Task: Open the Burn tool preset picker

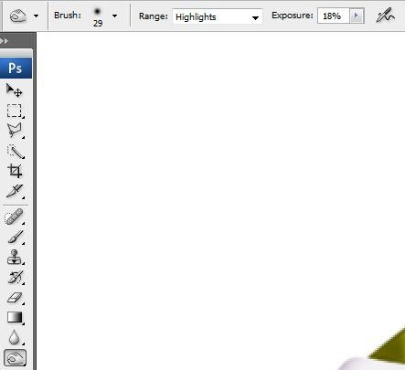Action: [x=37, y=16]
